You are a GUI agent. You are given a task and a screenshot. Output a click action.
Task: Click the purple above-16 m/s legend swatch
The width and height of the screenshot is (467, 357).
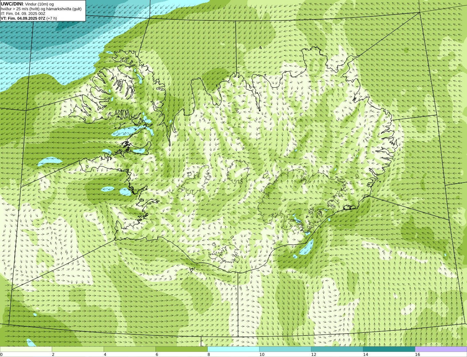tap(441, 349)
